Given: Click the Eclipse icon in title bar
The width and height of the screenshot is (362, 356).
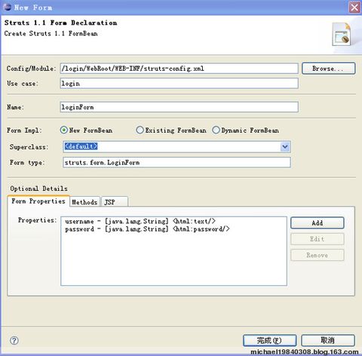Looking at the screenshot, I should tap(7, 7).
